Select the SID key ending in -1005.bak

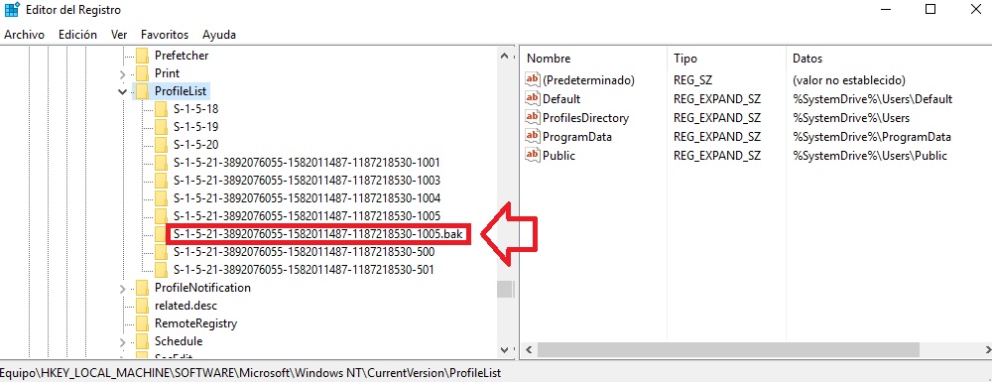(318, 234)
